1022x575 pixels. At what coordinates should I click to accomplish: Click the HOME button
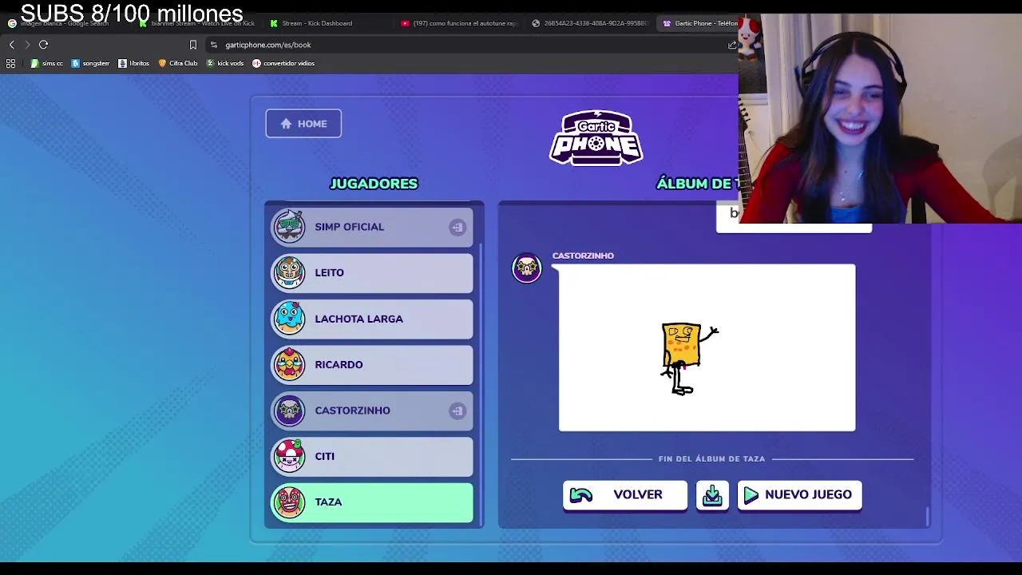coord(303,124)
